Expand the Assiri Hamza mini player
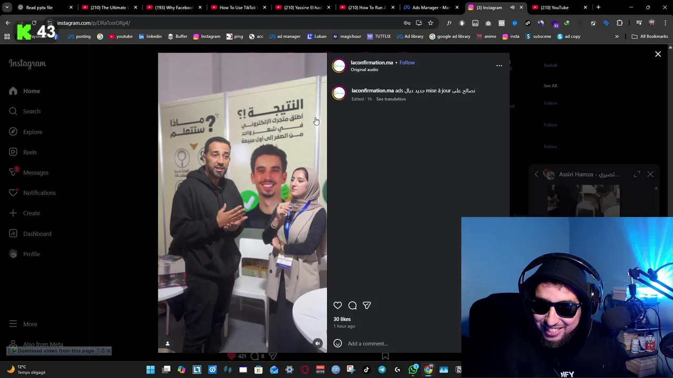The width and height of the screenshot is (673, 378). point(637,174)
